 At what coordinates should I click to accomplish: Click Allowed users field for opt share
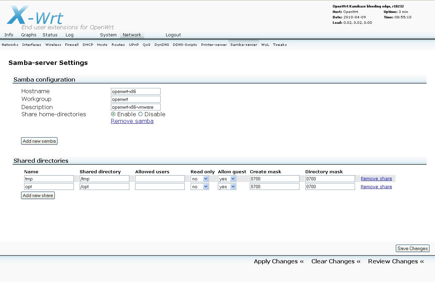tap(160, 187)
